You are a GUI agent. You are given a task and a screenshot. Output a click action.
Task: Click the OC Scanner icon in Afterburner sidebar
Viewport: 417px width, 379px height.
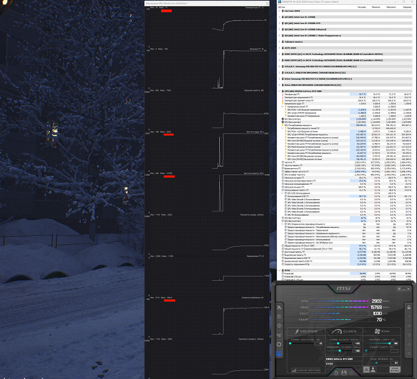pos(279,335)
